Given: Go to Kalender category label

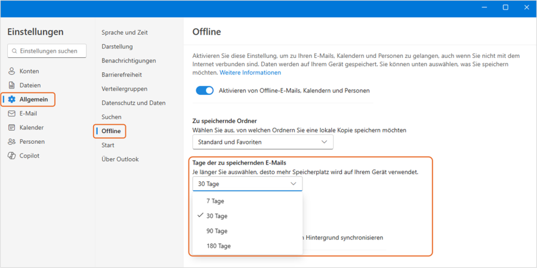Looking at the screenshot, I should pos(32,128).
